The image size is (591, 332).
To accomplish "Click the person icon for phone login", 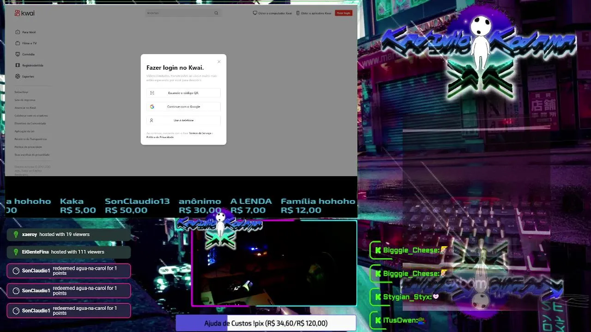I will point(151,120).
